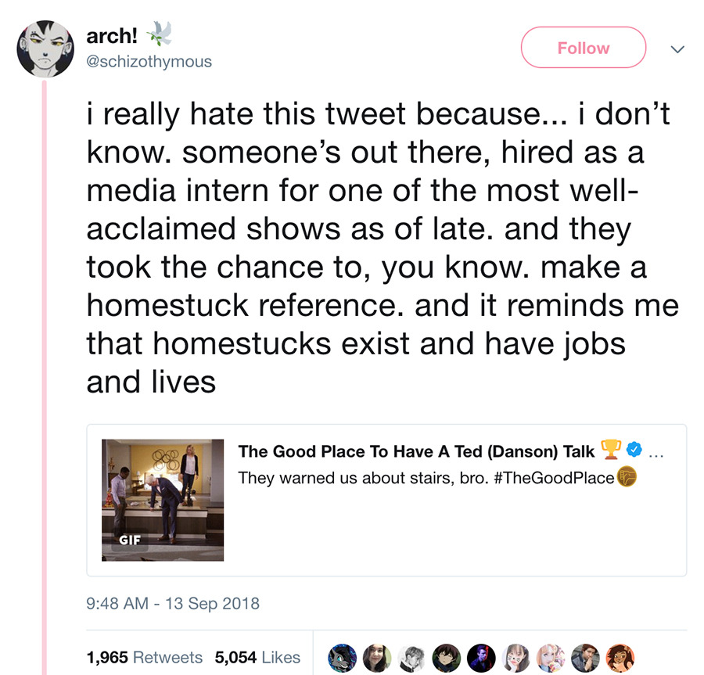Expand the quoted tweet name ellipsis
The image size is (704, 675).
point(657,451)
